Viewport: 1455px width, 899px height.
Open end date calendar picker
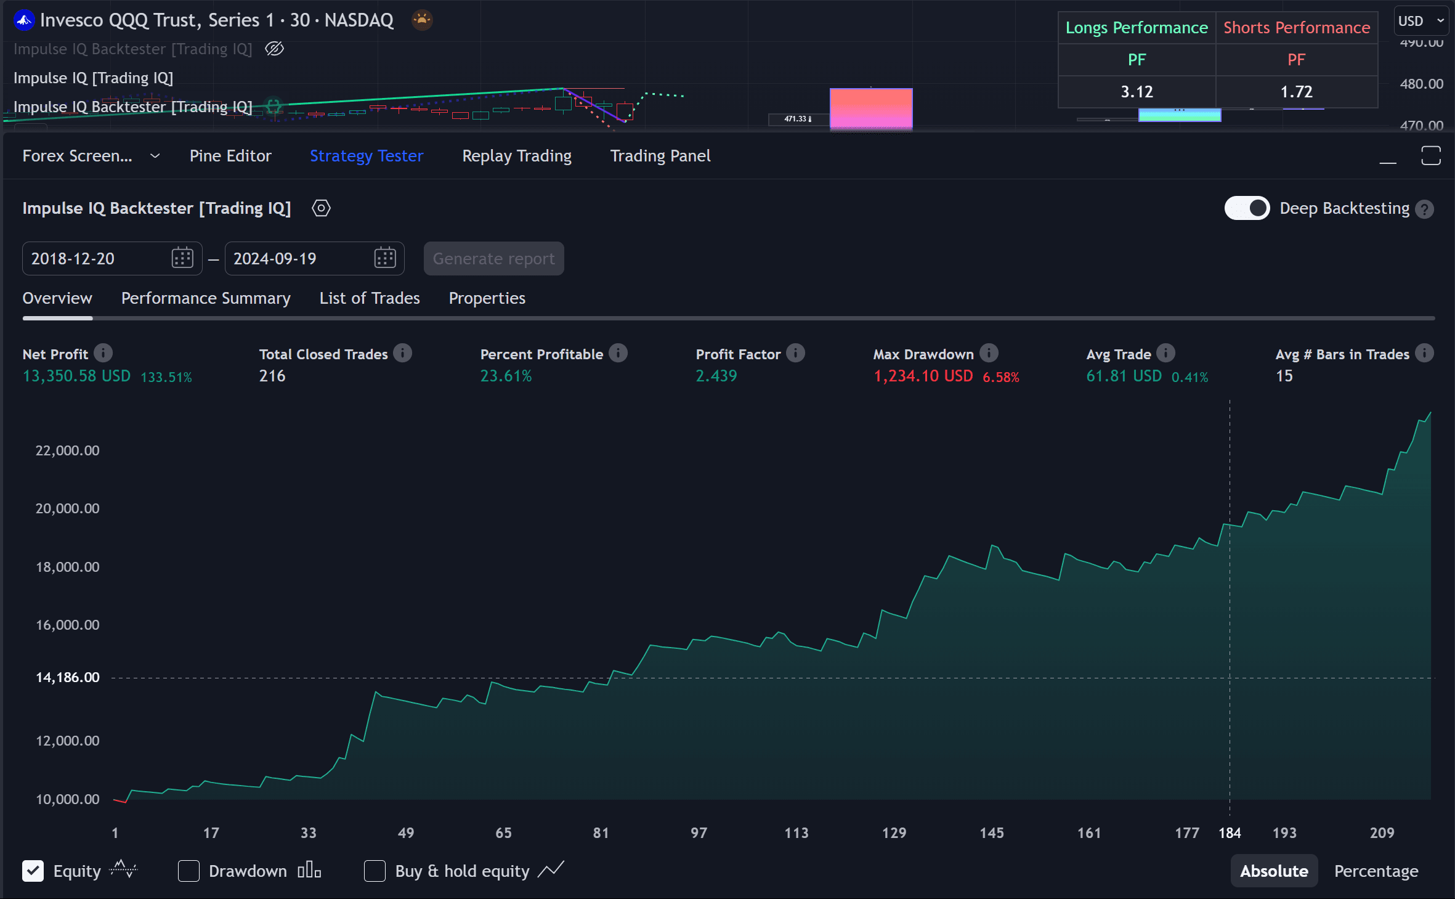pyautogui.click(x=385, y=258)
